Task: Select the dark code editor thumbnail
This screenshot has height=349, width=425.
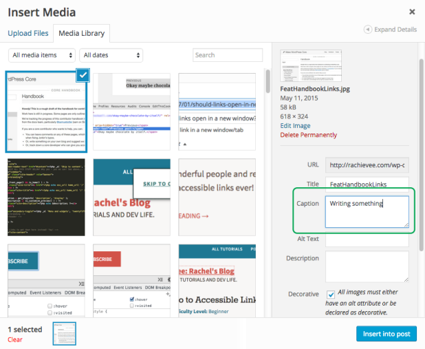Action: (46, 198)
